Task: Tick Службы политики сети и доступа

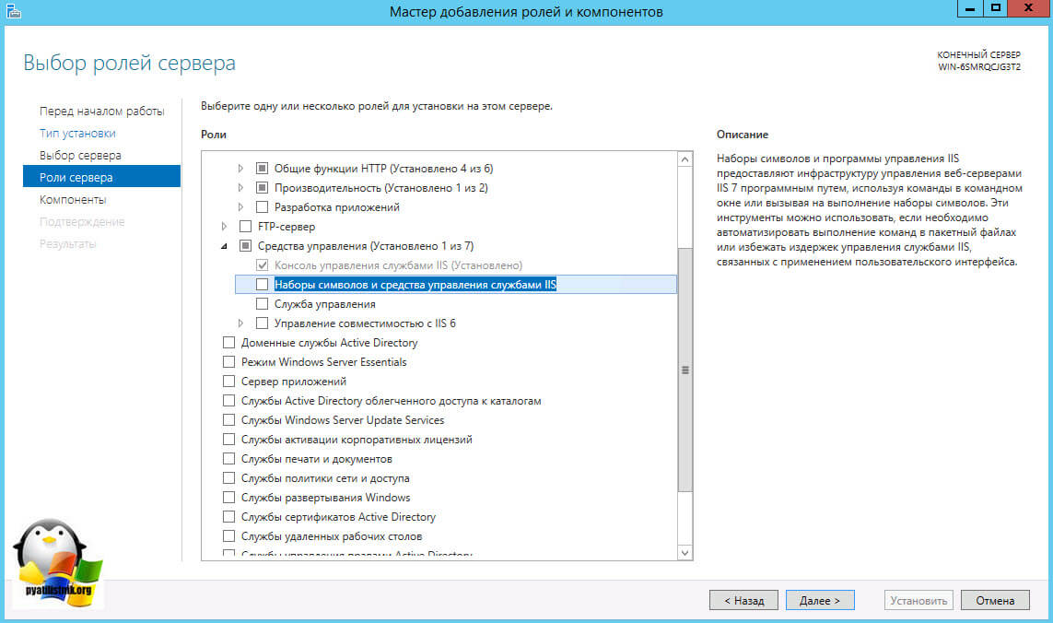Action: [x=228, y=478]
